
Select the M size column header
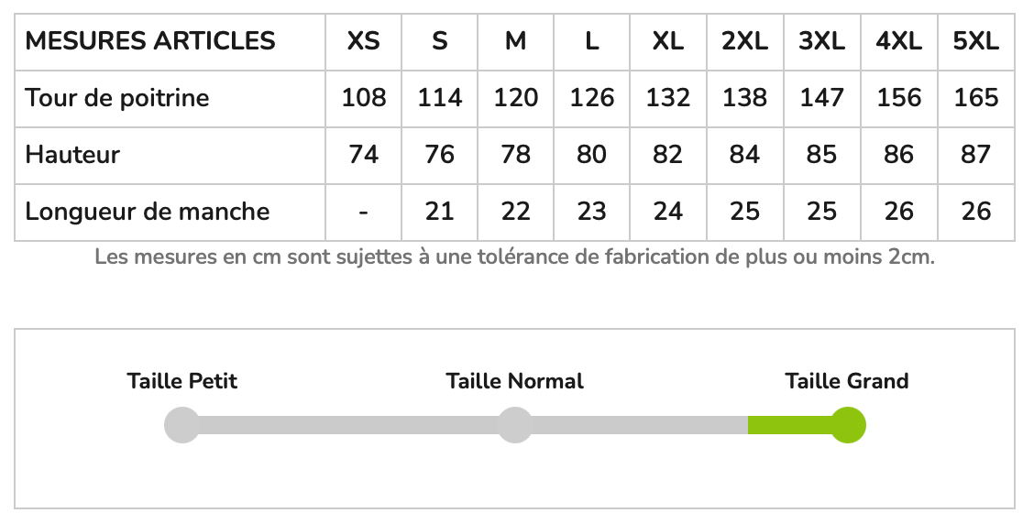516,41
